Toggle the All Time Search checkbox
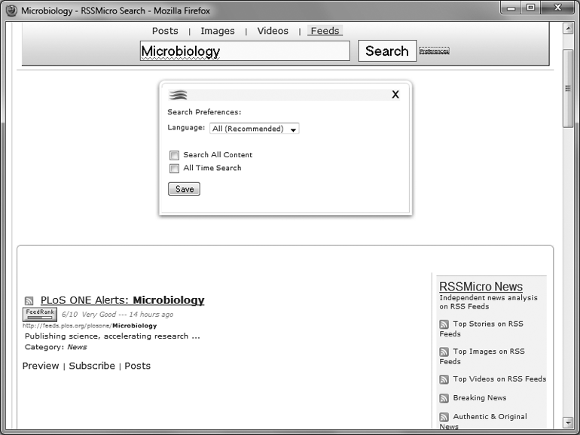 174,169
